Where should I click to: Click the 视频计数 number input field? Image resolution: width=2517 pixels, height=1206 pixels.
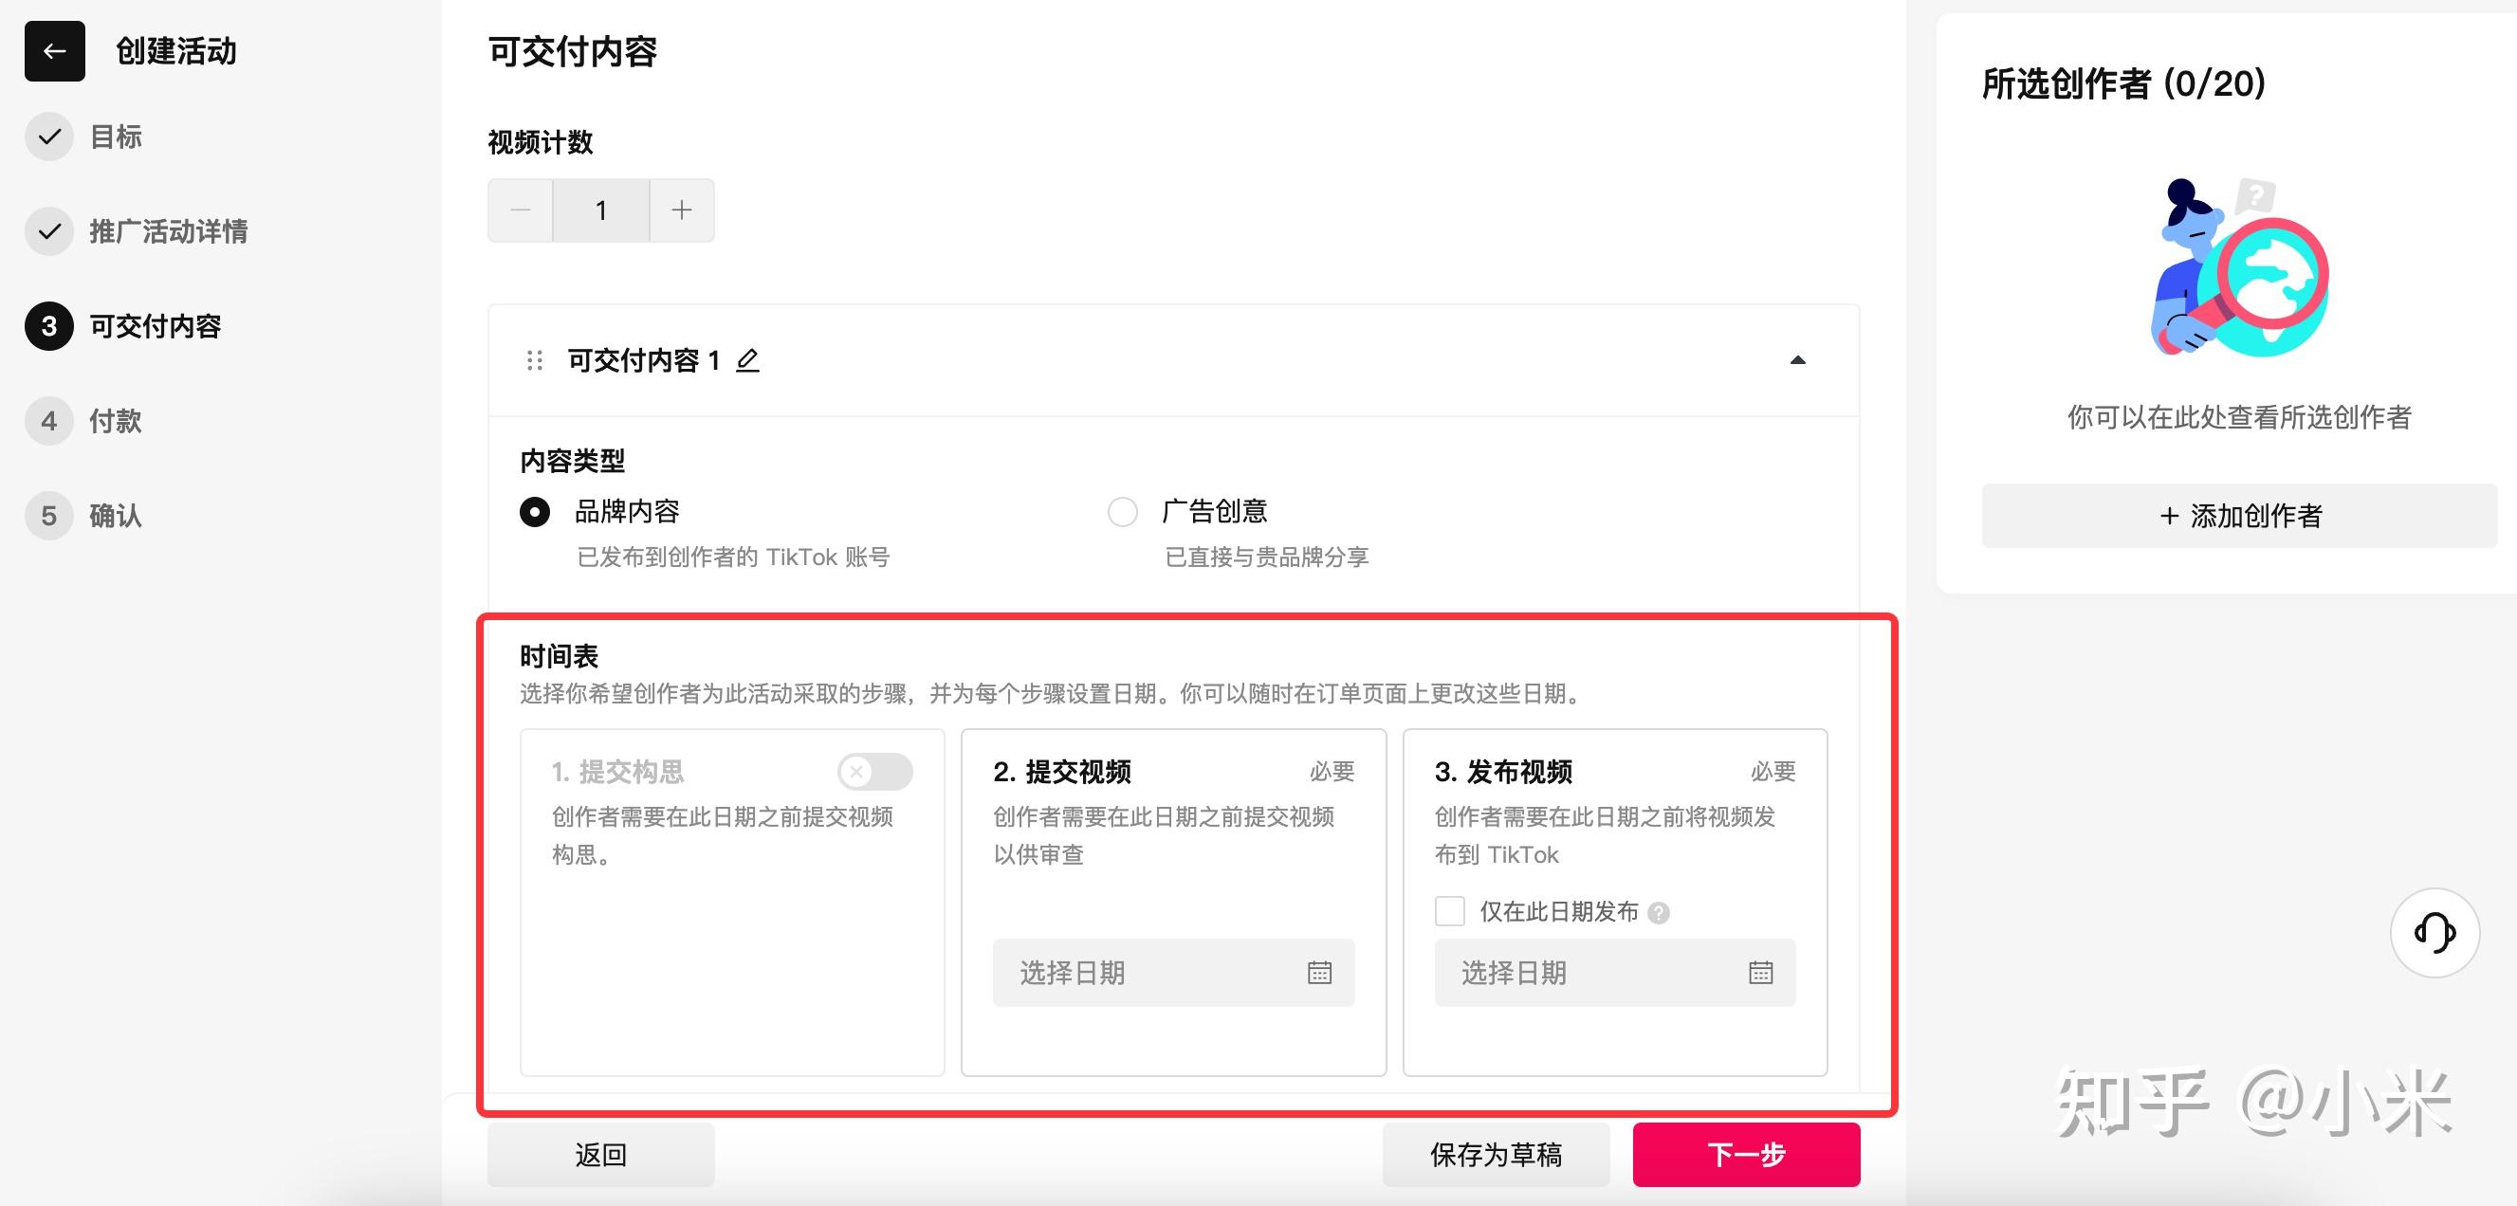pyautogui.click(x=601, y=209)
